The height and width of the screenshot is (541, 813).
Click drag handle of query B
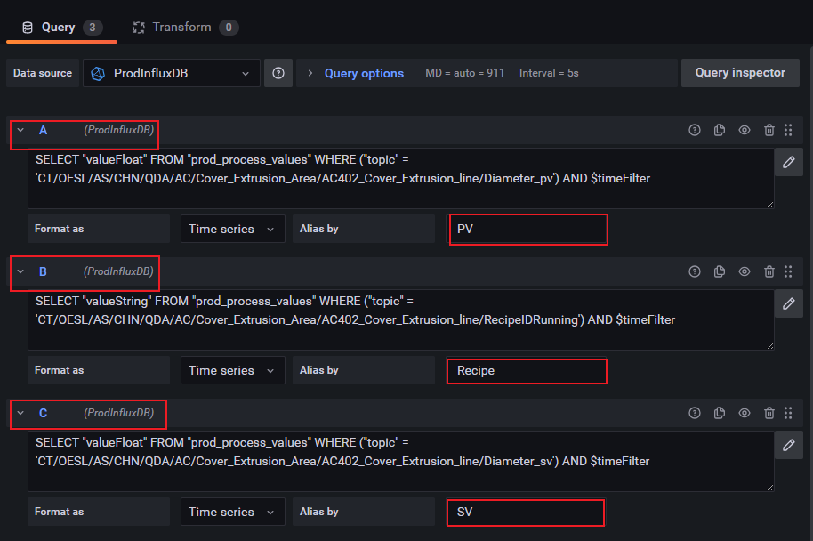(788, 271)
